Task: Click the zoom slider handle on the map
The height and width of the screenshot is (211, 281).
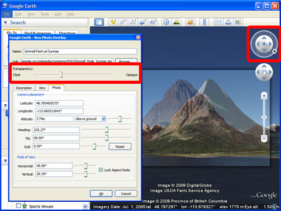Action: click(x=264, y=117)
